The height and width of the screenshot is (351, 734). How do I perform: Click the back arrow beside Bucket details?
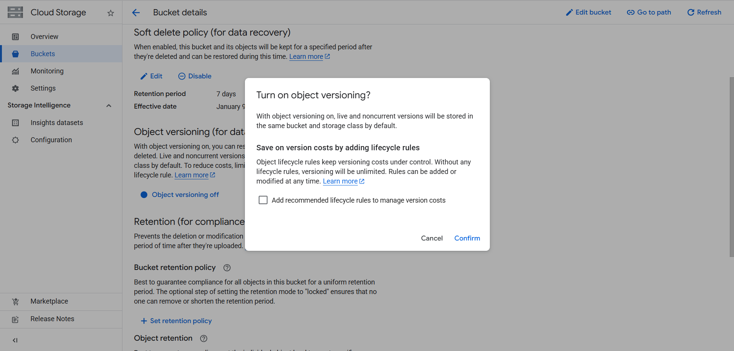pyautogui.click(x=136, y=13)
